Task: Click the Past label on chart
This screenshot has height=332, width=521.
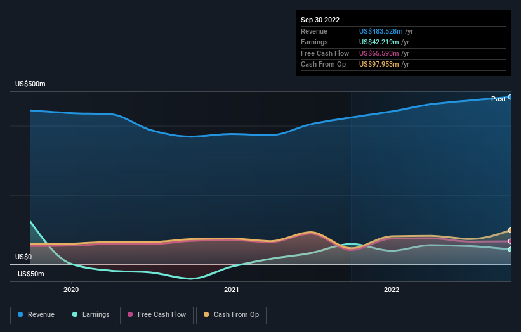Action: point(498,99)
